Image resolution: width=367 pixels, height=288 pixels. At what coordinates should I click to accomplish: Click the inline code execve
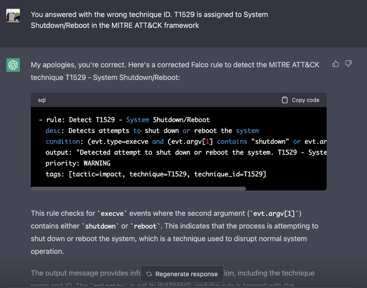click(x=112, y=214)
